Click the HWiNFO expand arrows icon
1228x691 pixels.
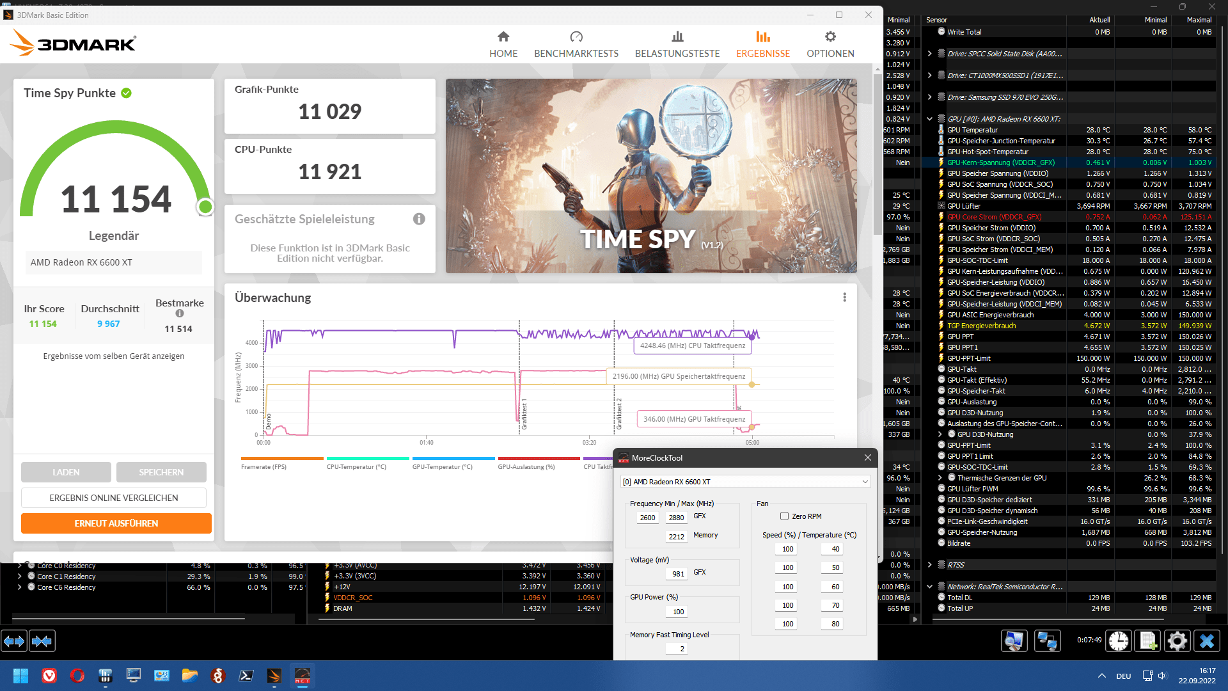tap(14, 640)
